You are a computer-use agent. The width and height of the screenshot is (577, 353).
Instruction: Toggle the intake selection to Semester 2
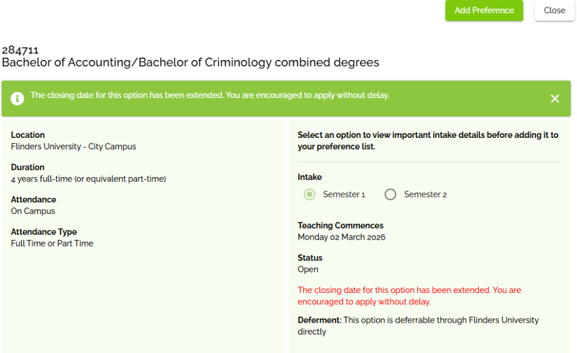click(x=390, y=194)
